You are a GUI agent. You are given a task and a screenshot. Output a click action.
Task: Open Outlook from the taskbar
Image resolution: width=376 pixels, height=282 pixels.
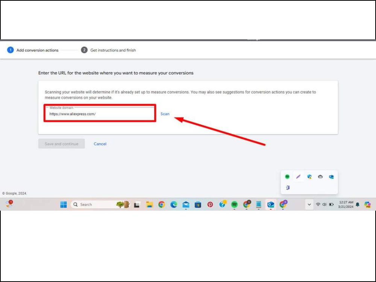(271, 205)
